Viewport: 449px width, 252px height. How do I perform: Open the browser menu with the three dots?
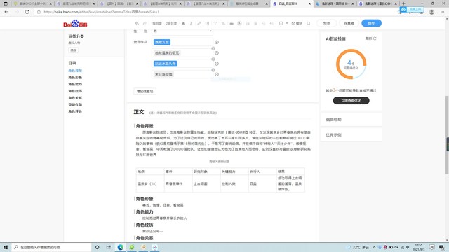pos(443,12)
